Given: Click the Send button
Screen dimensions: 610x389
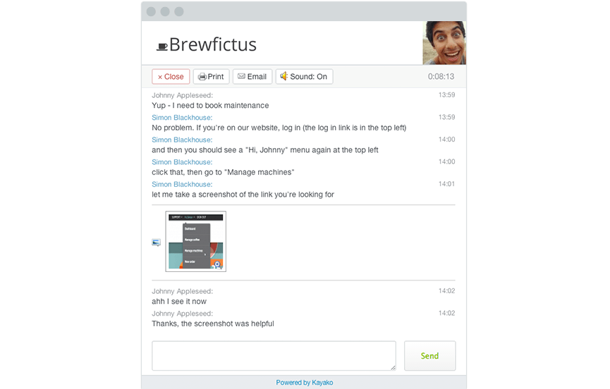Looking at the screenshot, I should click(430, 356).
